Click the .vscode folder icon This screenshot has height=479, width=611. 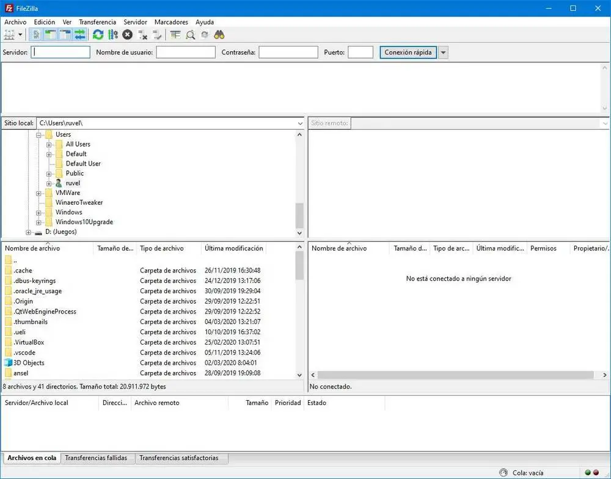pos(8,353)
